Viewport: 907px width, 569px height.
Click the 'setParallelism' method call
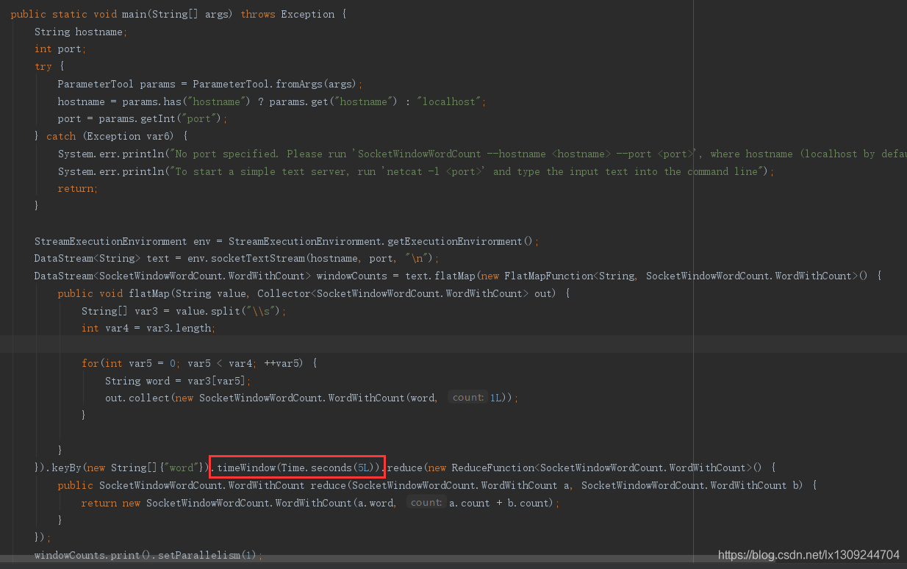(x=198, y=556)
